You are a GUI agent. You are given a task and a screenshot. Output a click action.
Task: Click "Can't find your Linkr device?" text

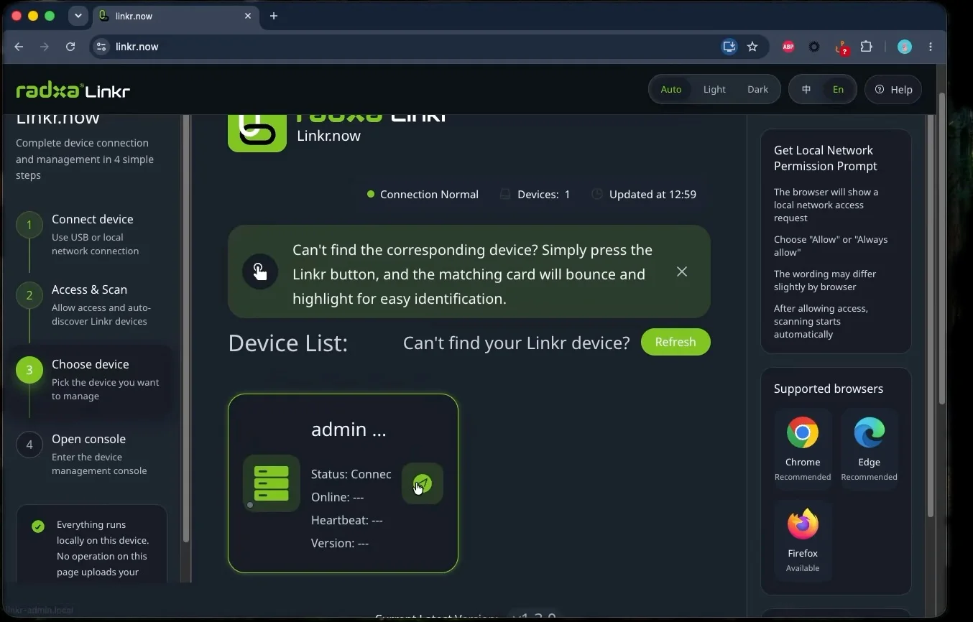(x=517, y=343)
